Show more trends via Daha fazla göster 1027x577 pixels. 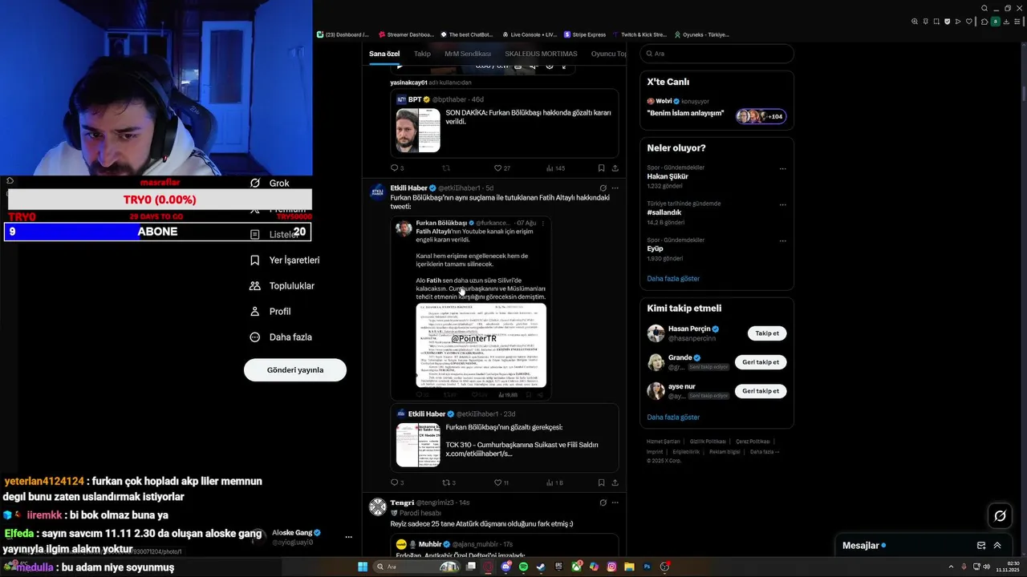tap(673, 279)
